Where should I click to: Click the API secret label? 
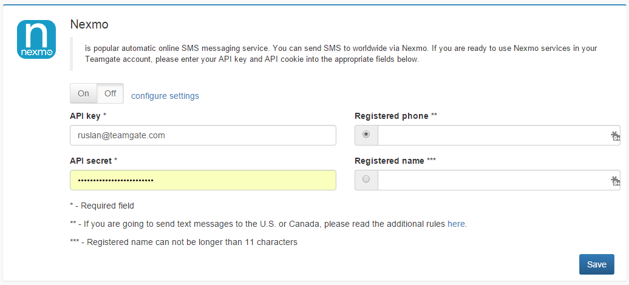[x=93, y=161]
